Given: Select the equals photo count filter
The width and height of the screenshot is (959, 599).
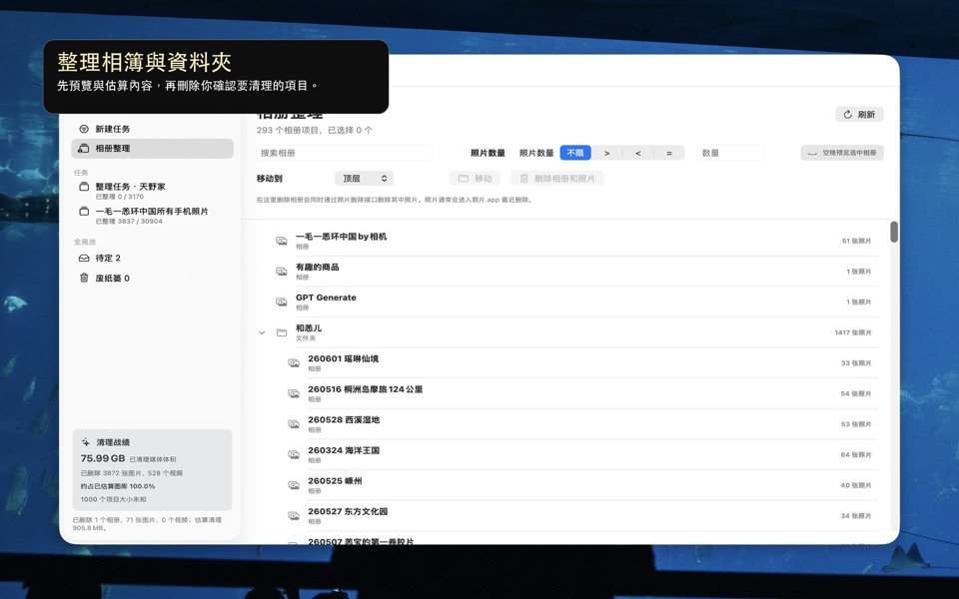Looking at the screenshot, I should tap(669, 153).
